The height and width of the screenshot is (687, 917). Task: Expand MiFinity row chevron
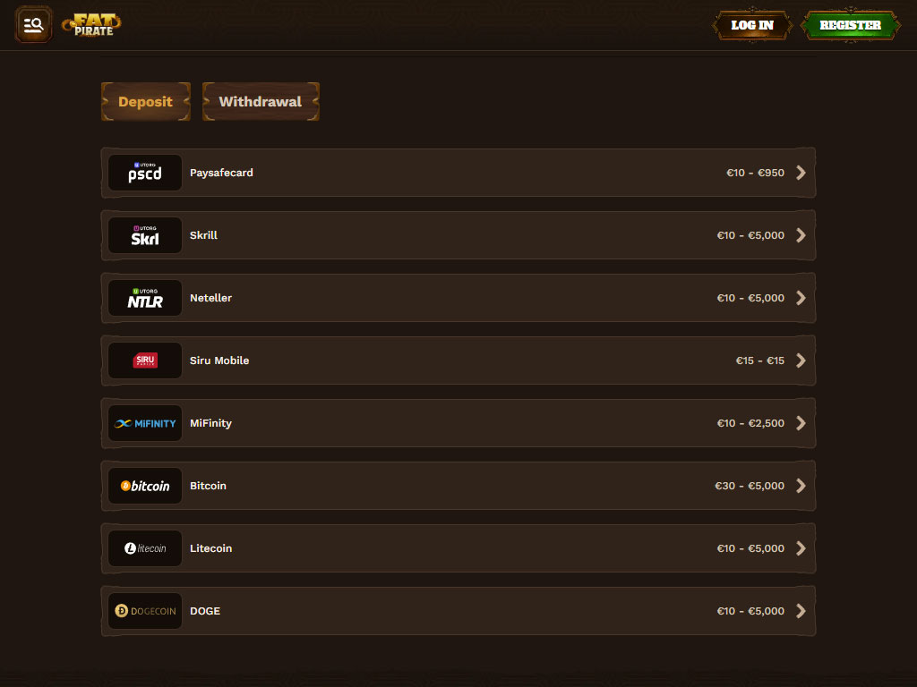point(801,423)
